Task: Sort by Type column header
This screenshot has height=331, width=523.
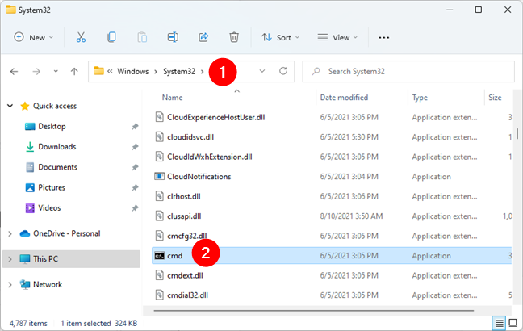Action: (x=420, y=98)
